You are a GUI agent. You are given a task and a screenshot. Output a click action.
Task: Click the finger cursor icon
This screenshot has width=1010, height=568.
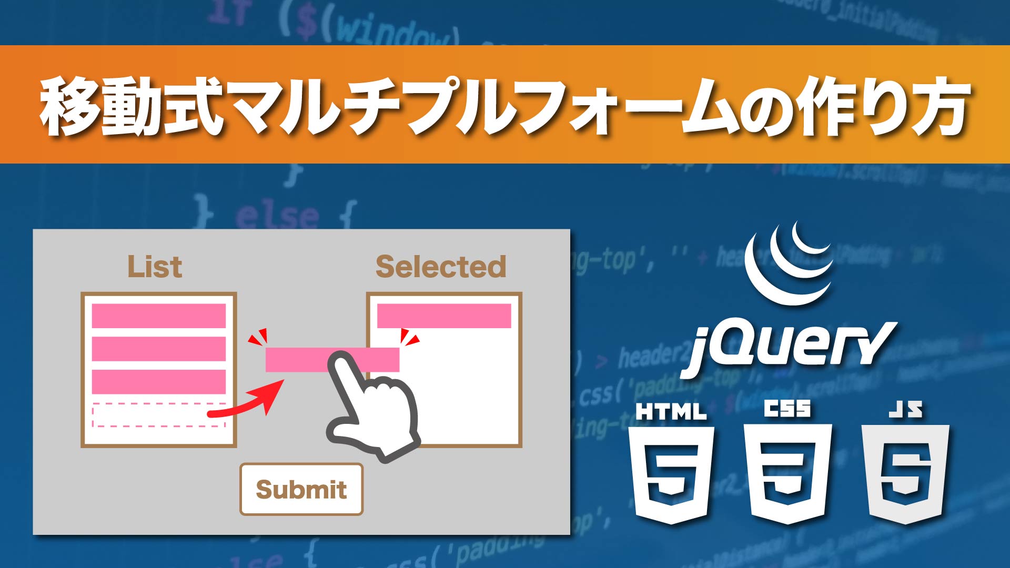[361, 402]
